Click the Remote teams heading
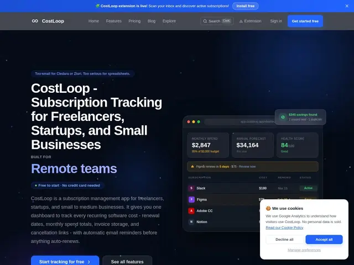The height and width of the screenshot is (265, 354). [x=74, y=168]
